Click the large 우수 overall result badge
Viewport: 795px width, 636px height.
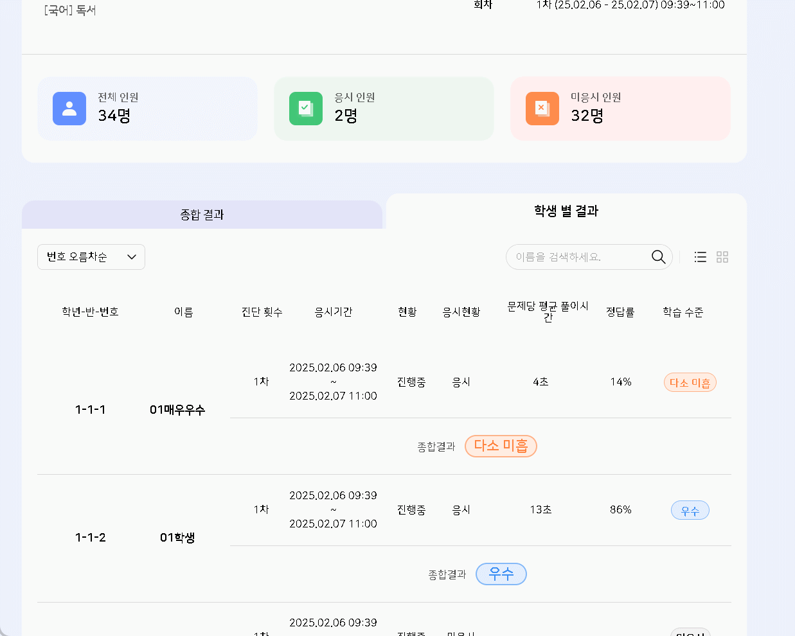[501, 574]
